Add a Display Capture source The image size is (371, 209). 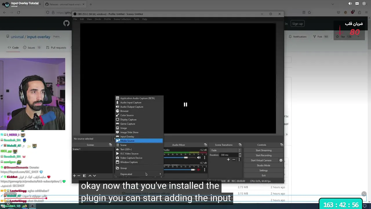(139, 120)
